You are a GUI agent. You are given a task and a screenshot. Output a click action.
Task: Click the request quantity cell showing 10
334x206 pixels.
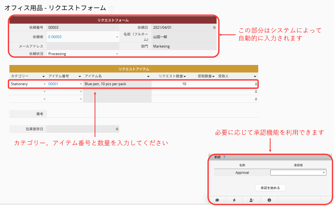(x=169, y=84)
